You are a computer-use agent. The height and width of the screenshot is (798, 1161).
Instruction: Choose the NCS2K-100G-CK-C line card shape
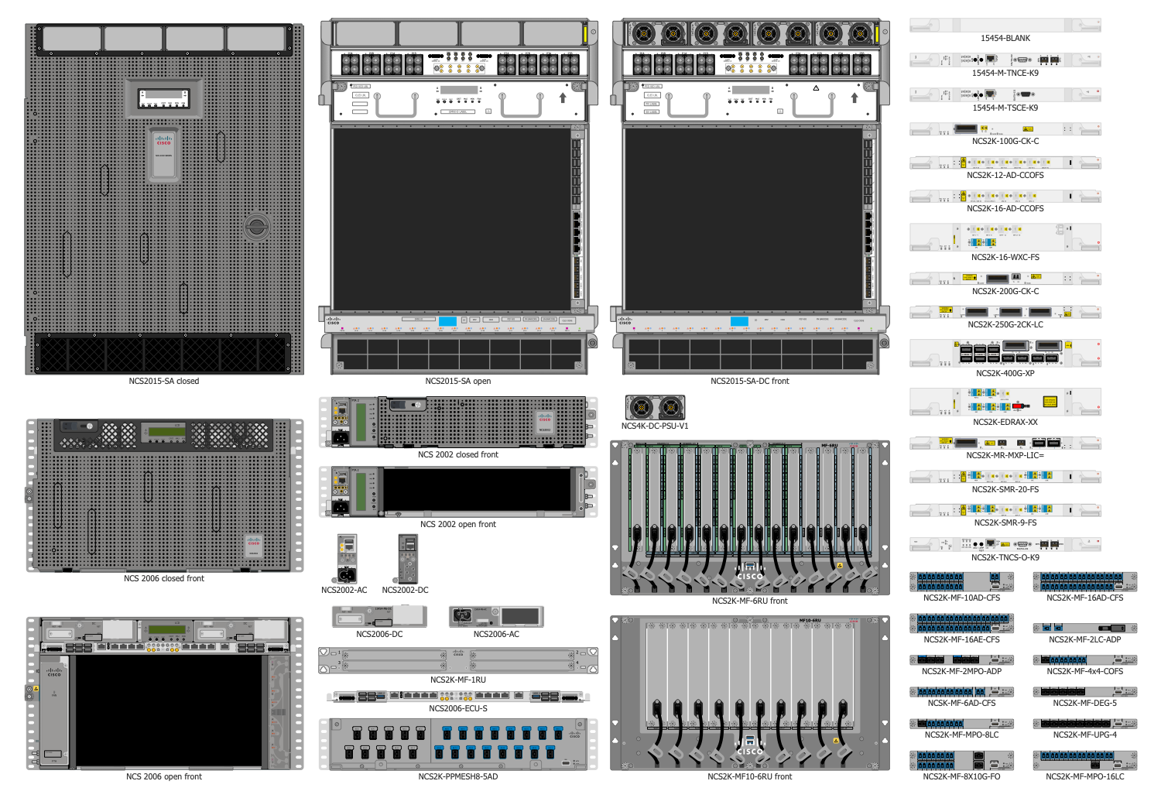coord(1005,128)
